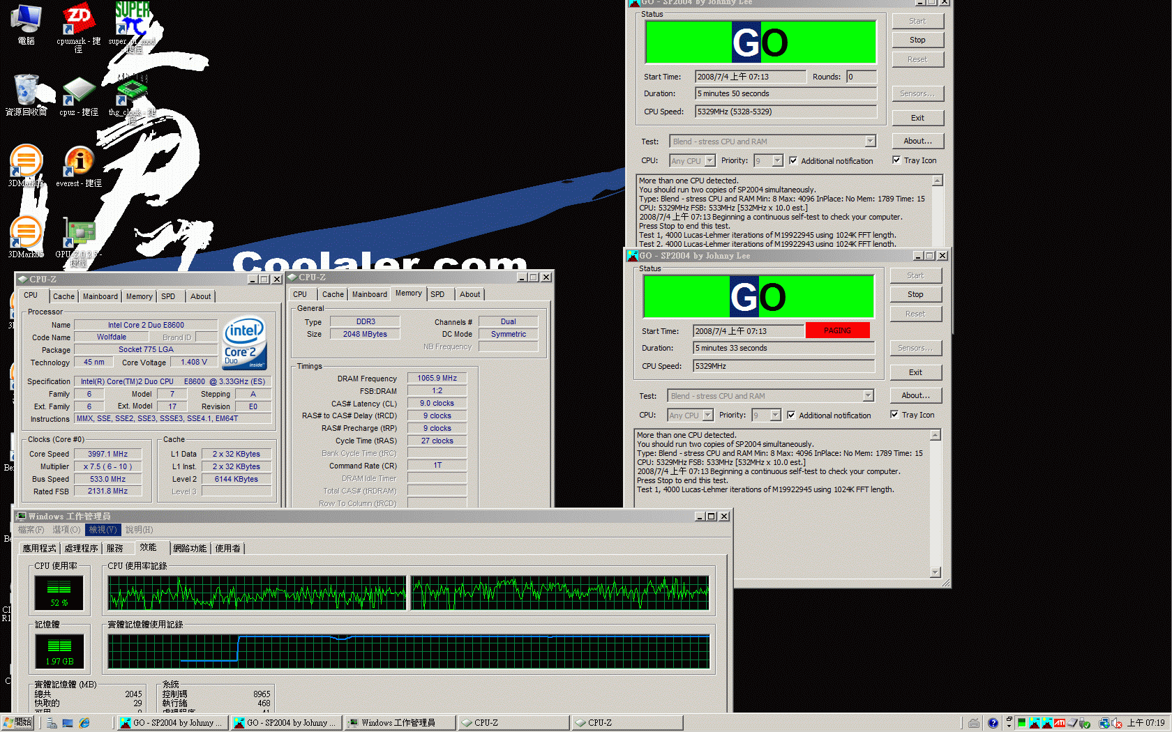Open the everest desktop shortcut
The width and height of the screenshot is (1172, 732).
(x=79, y=166)
